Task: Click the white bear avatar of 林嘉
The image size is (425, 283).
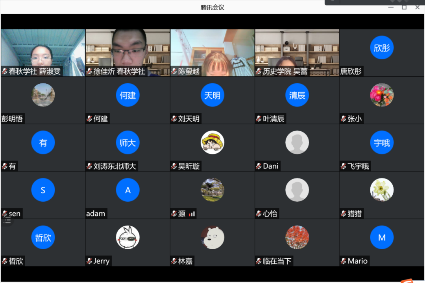Action: pyautogui.click(x=213, y=237)
